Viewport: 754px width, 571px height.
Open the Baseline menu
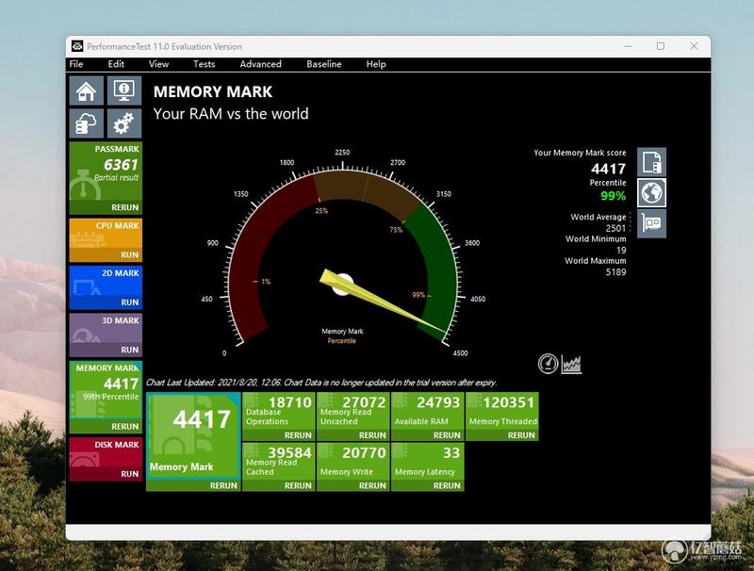coord(323,64)
